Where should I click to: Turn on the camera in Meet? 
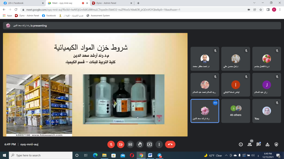tap(121, 144)
